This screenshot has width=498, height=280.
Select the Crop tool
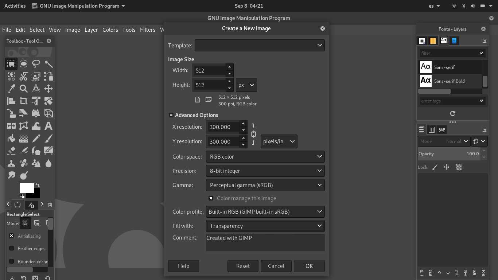(24, 101)
